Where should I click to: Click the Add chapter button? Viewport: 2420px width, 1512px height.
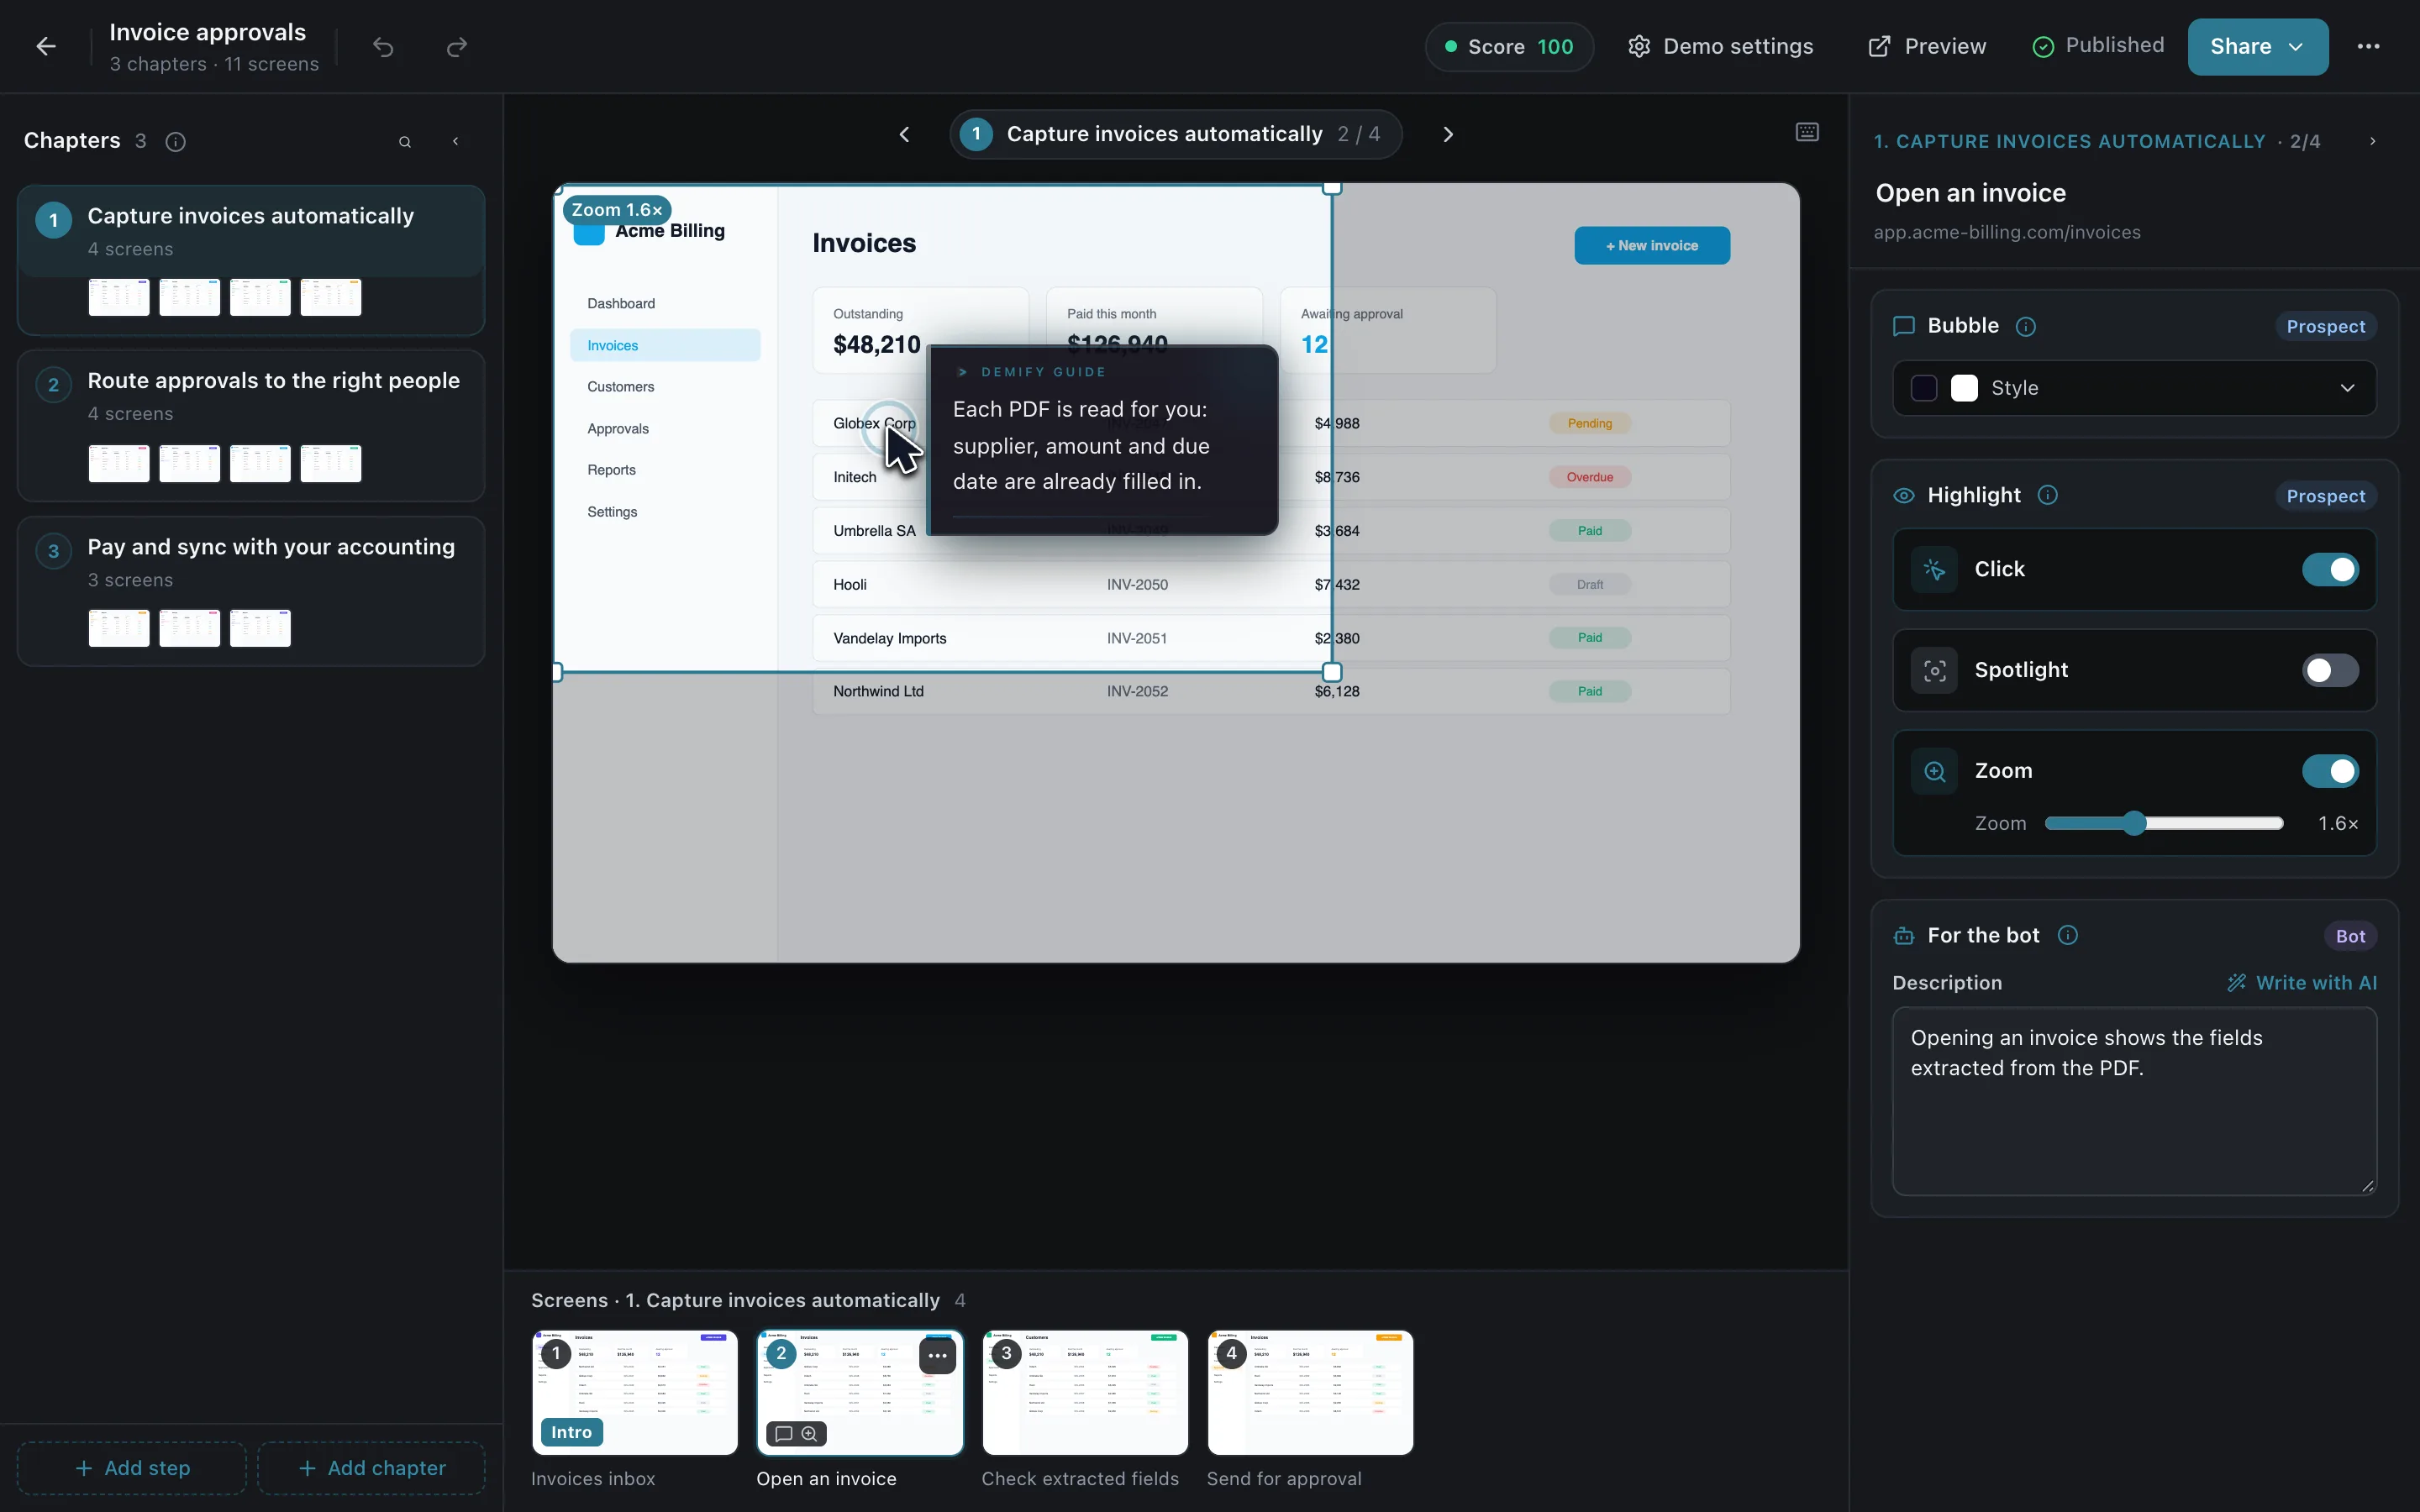pos(371,1468)
